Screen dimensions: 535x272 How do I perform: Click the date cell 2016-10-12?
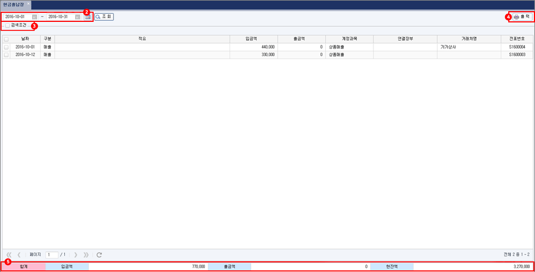pos(25,54)
